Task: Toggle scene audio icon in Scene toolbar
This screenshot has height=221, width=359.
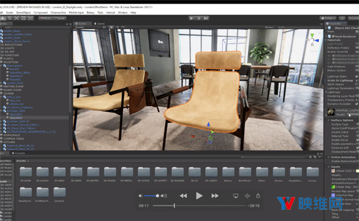Action: 117,27
